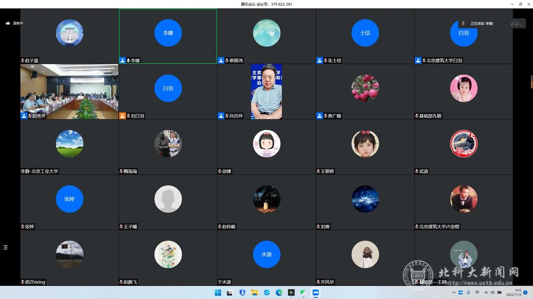Select 刘秀芹's conference room video
Viewport: 533px width, 299px height.
pos(69,92)
